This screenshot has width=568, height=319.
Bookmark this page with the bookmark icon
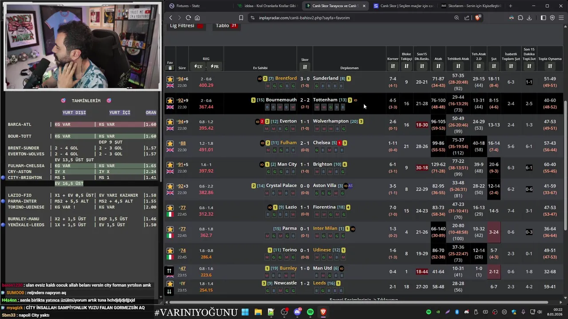point(241,18)
